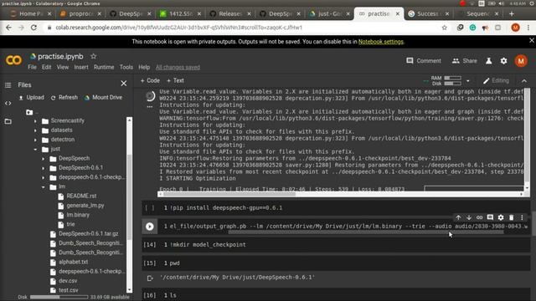Expand the DeepSpeech folder
This screenshot has height=301, width=536.
(x=43, y=159)
